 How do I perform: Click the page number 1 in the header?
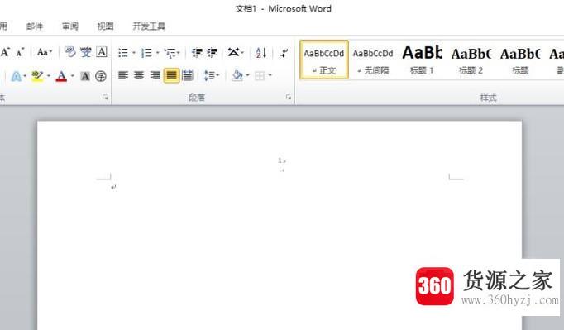280,160
